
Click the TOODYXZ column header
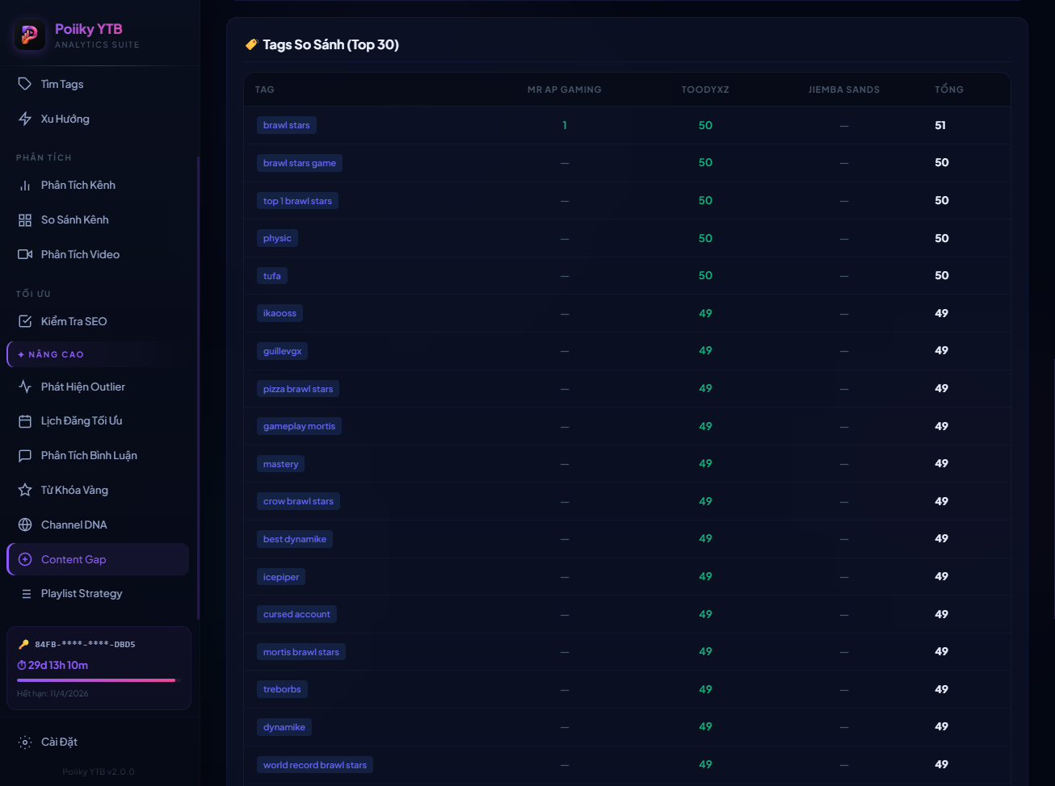tap(704, 90)
